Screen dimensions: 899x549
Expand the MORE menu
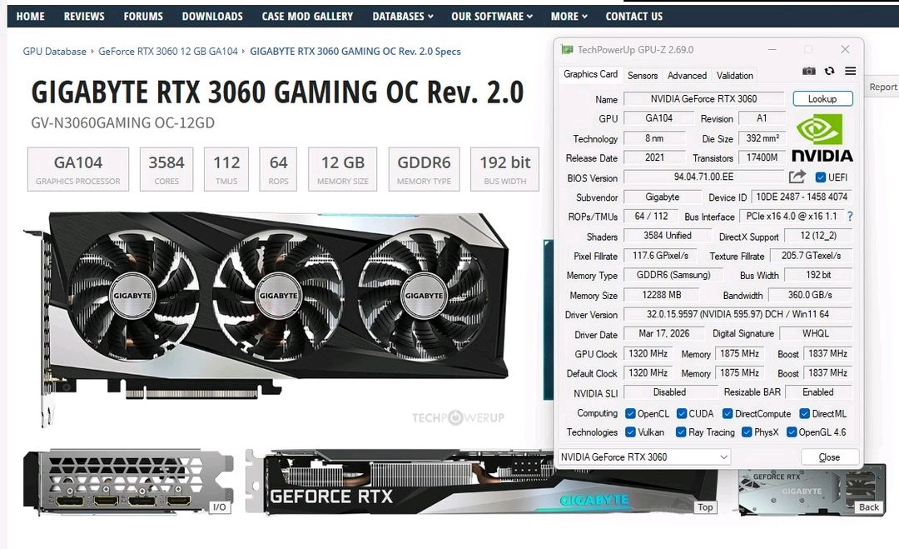click(569, 16)
